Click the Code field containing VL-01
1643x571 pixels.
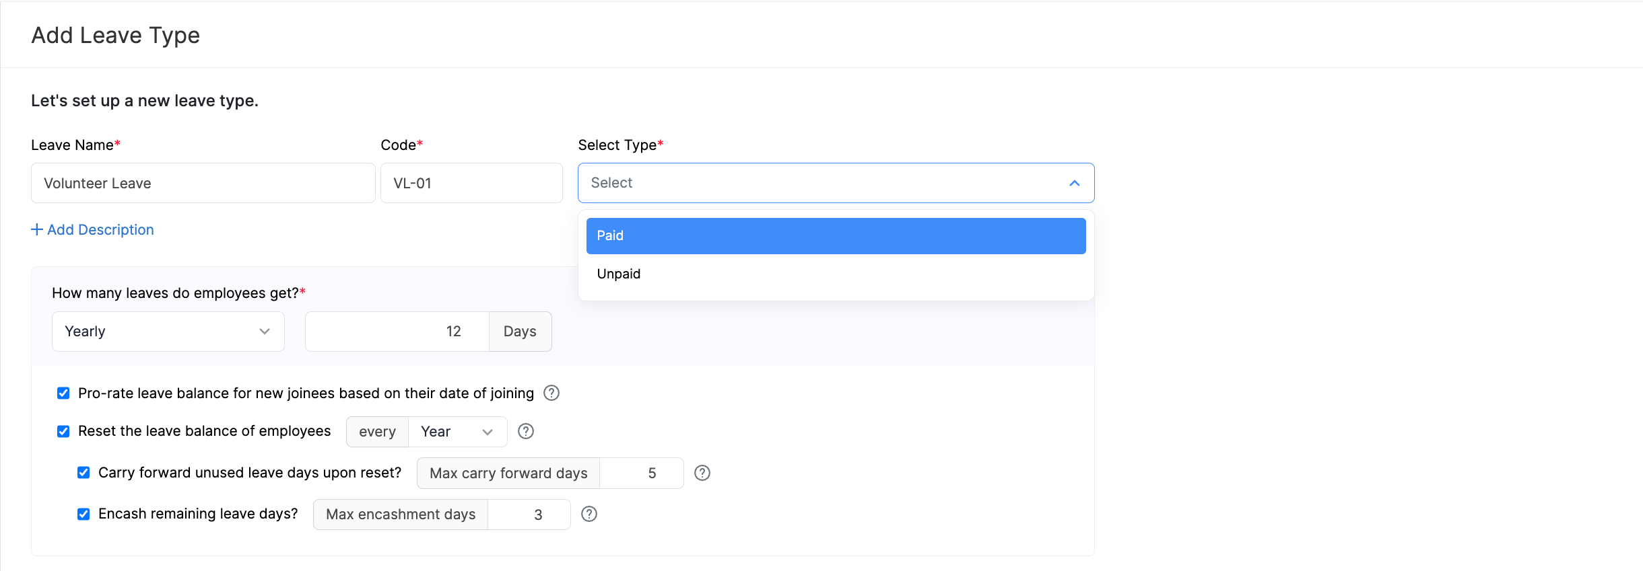(x=471, y=183)
